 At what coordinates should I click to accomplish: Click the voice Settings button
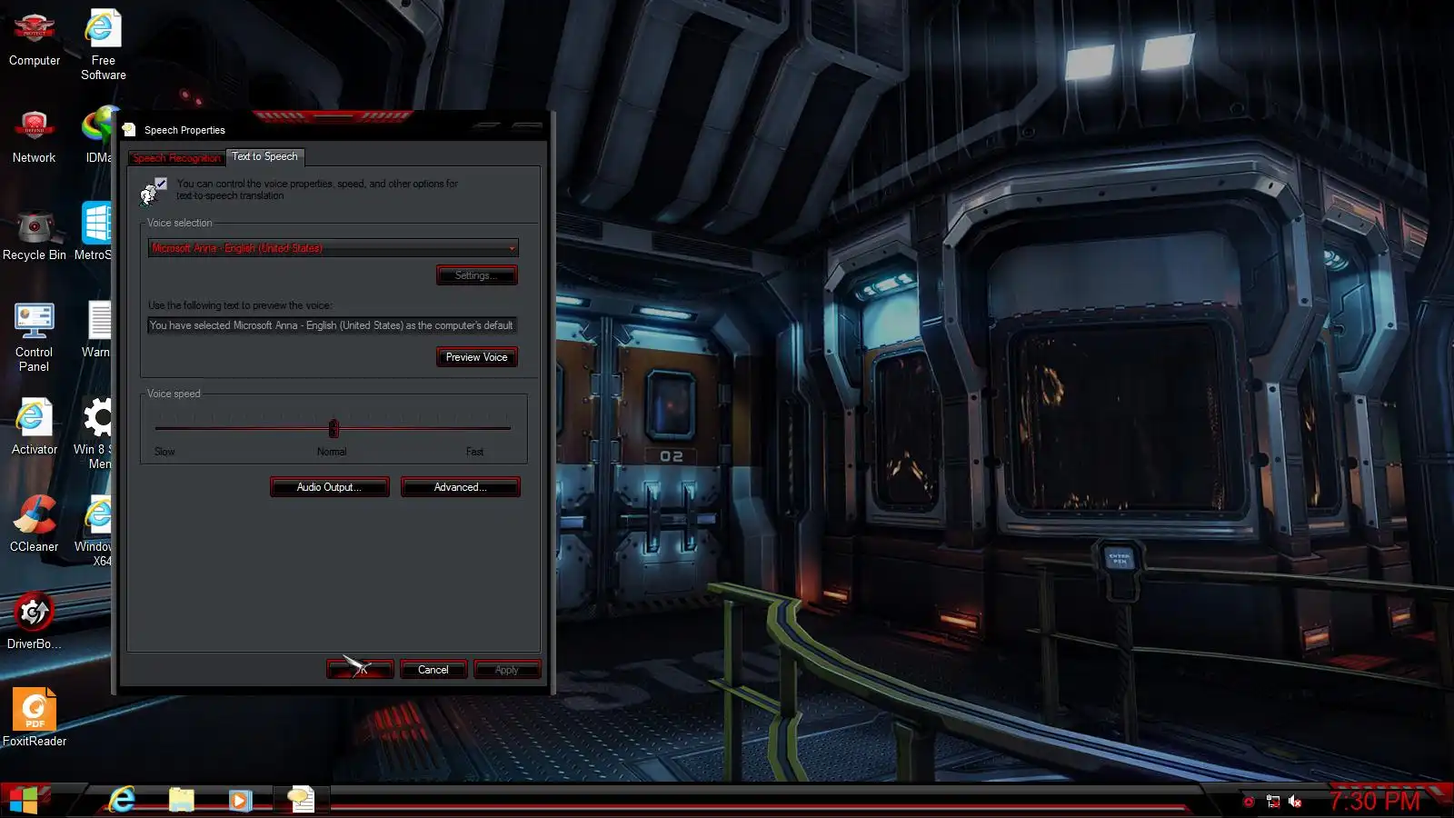(x=476, y=275)
